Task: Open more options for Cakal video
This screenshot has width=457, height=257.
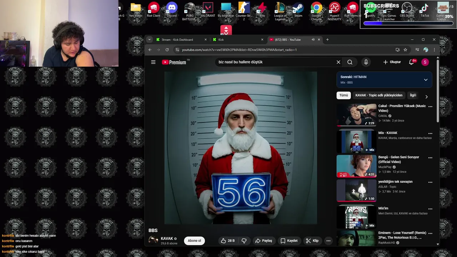Action: pos(430,106)
